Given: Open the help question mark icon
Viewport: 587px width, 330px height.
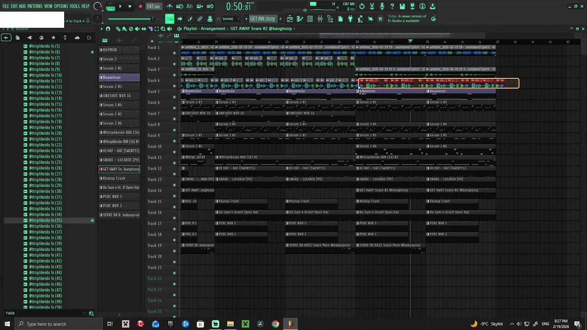Looking at the screenshot, I should coord(392,6).
